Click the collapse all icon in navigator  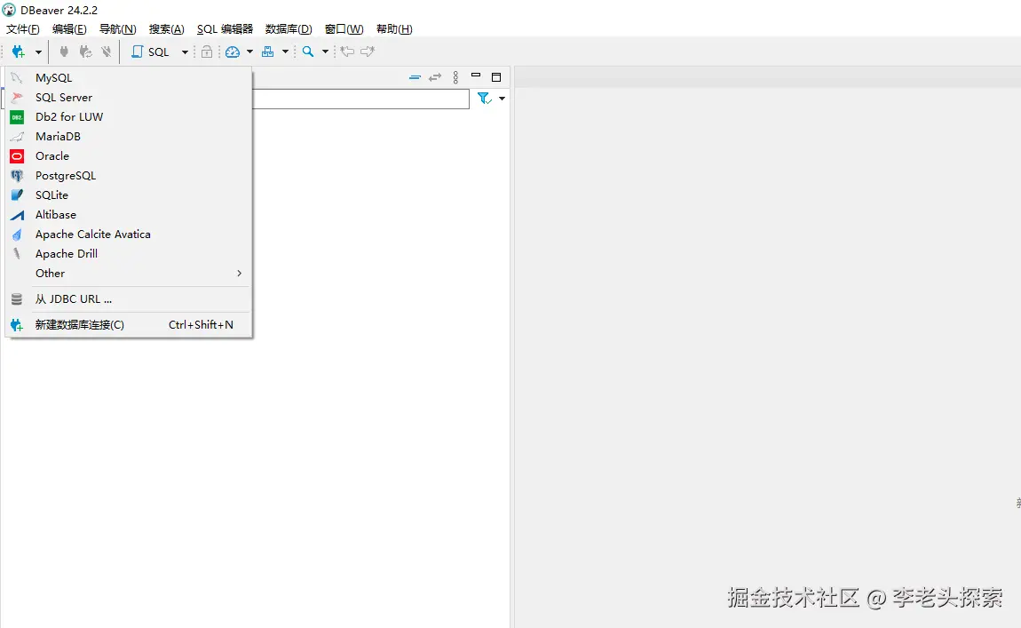click(415, 77)
